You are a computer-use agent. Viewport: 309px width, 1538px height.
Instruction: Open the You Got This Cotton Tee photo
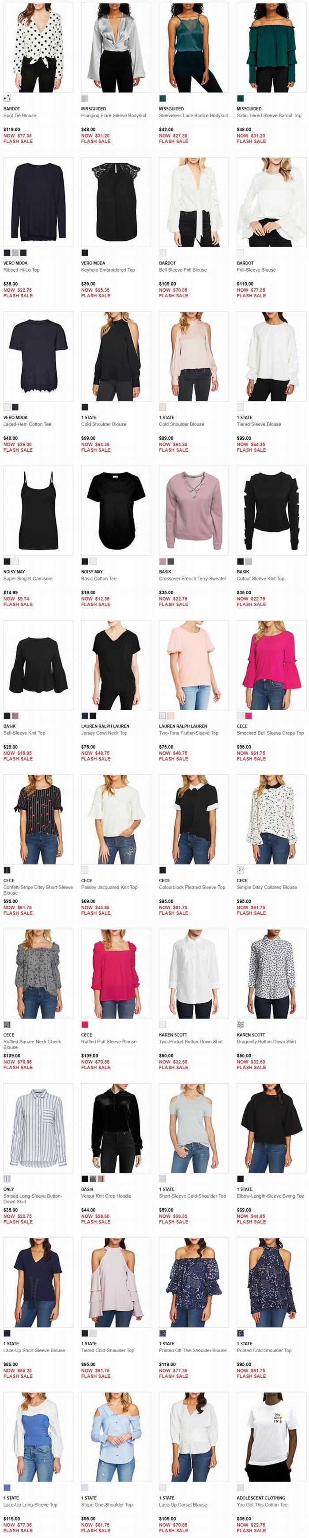coord(271,1437)
